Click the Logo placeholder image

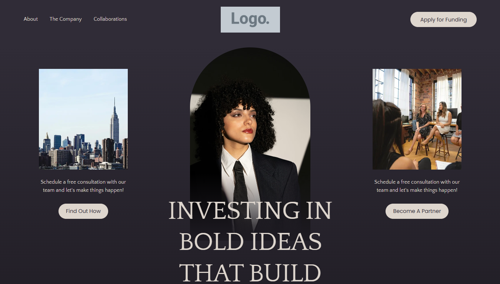(250, 20)
